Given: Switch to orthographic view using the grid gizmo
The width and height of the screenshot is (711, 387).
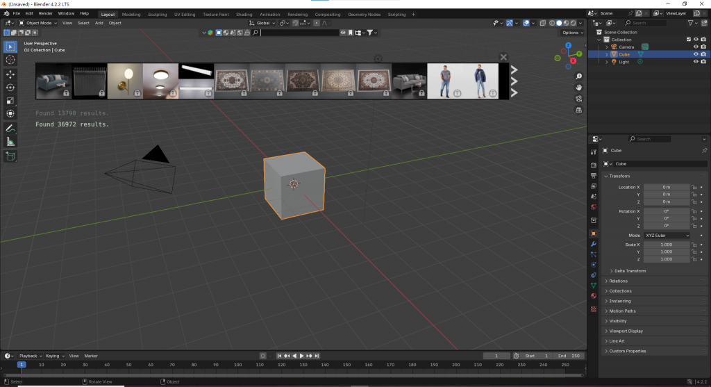Looking at the screenshot, I should coord(578,110).
